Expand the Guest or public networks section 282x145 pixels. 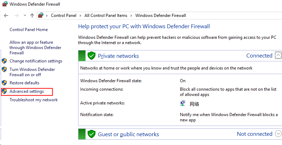tap(278, 134)
